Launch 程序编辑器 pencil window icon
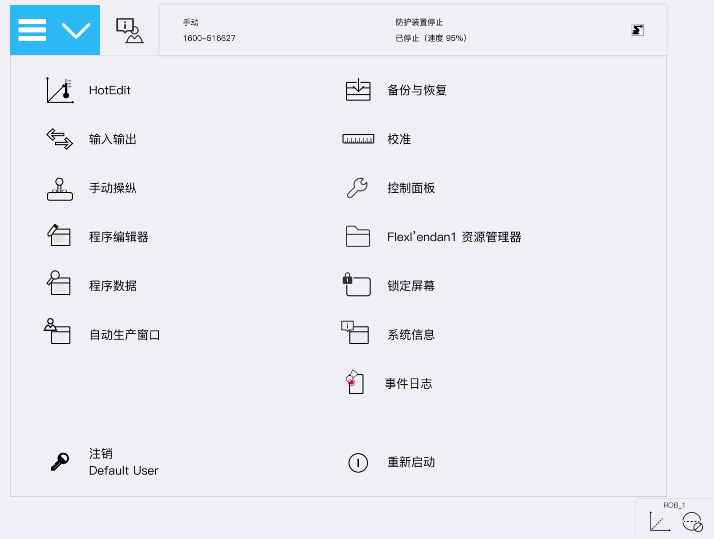The height and width of the screenshot is (539, 714). (x=59, y=236)
